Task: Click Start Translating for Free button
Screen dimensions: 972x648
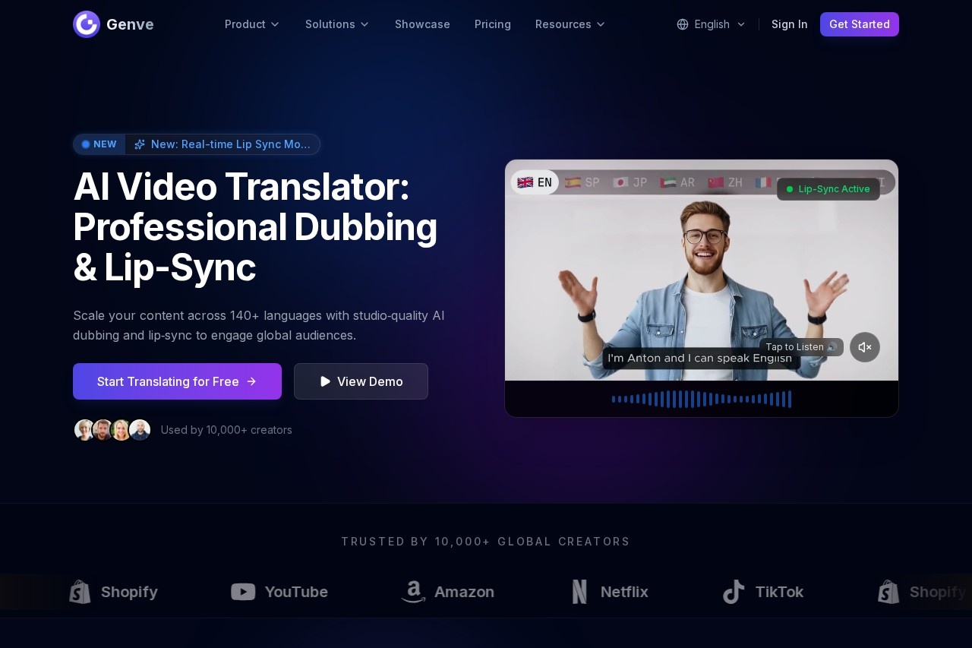Action: tap(177, 381)
